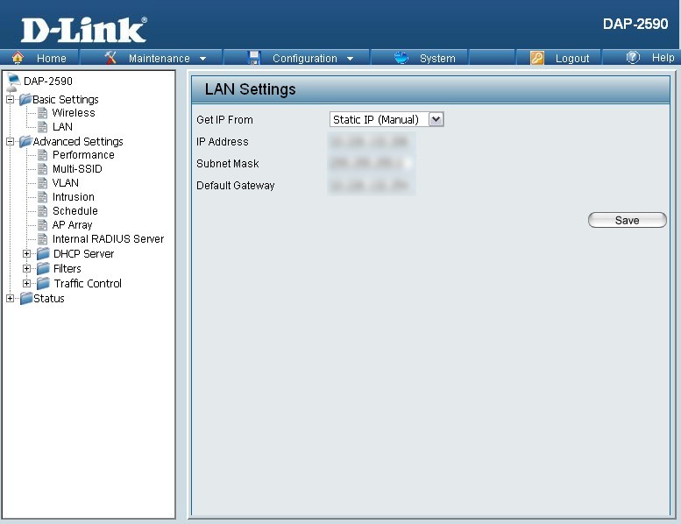Viewport: 681px width, 524px height.
Task: Open the LAN settings page
Action: coord(62,127)
